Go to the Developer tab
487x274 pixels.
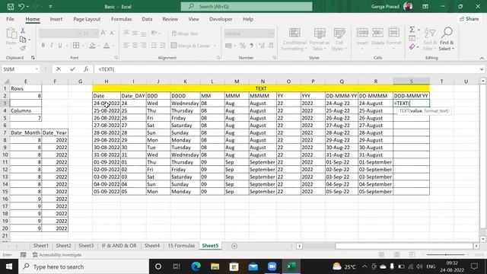click(221, 19)
